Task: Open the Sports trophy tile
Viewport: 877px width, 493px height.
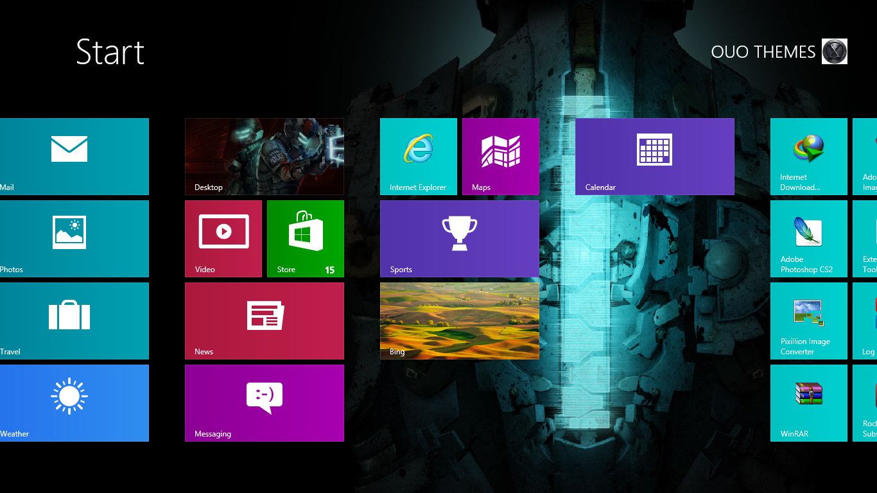Action: point(460,239)
